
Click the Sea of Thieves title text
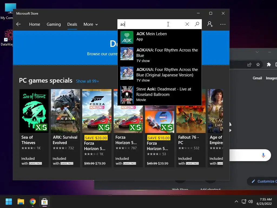click(28, 140)
